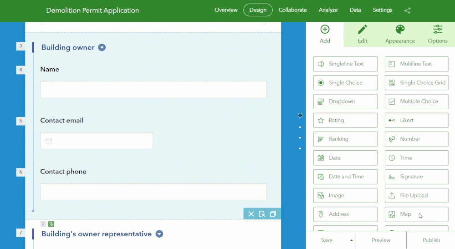Add a Ranking question
This screenshot has width=455, height=249.
345,139
